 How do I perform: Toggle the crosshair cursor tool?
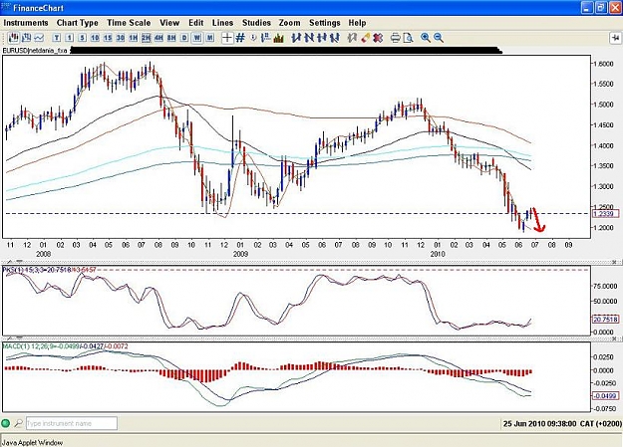(x=227, y=38)
